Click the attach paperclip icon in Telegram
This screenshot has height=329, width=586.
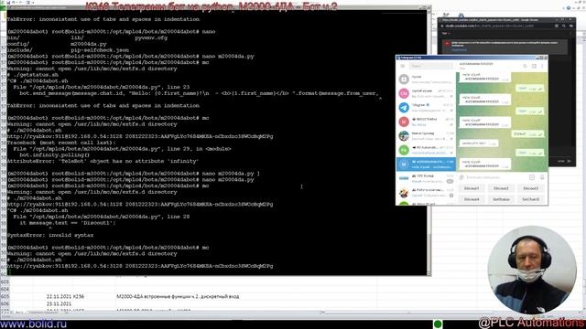[x=461, y=177]
